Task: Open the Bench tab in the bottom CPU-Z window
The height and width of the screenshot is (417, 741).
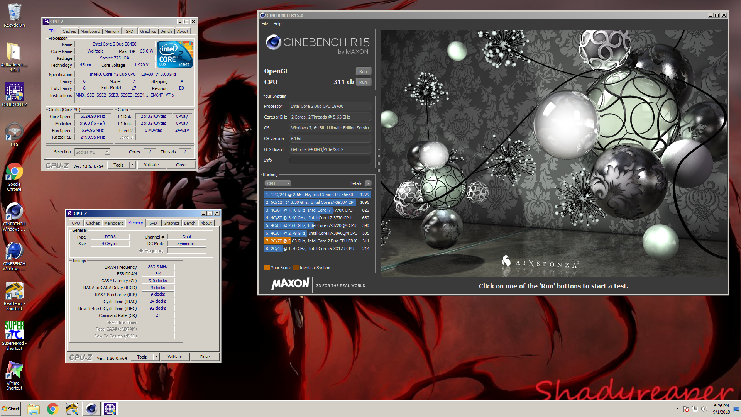Action: coord(190,223)
